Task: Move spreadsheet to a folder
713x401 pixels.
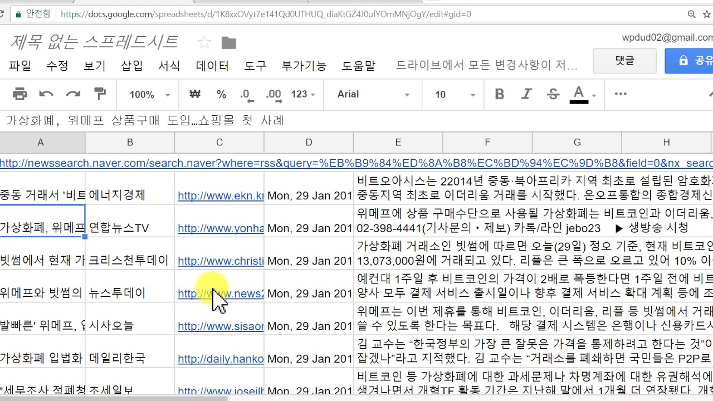Action: [228, 42]
